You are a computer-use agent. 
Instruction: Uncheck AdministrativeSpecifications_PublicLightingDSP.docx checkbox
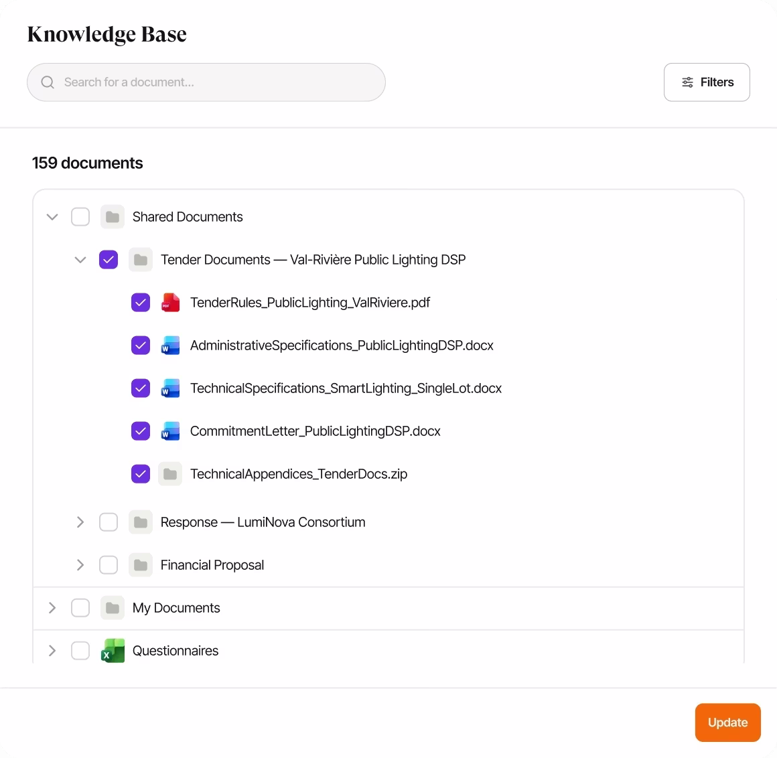[x=141, y=346]
